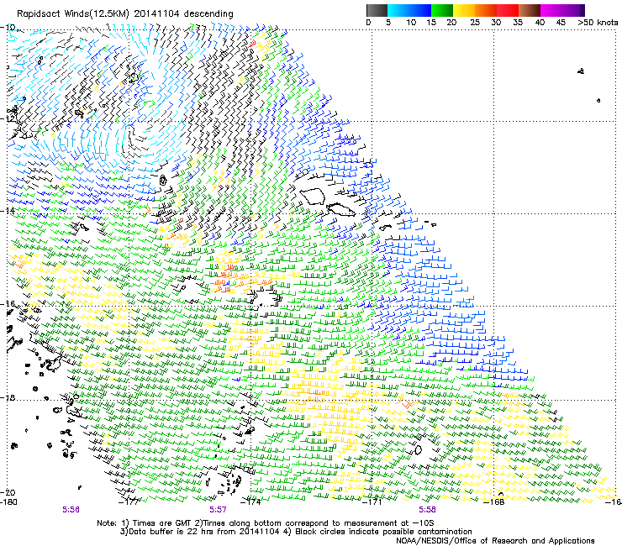Choose the yellow 20-25 knots legend segment

click(x=464, y=10)
